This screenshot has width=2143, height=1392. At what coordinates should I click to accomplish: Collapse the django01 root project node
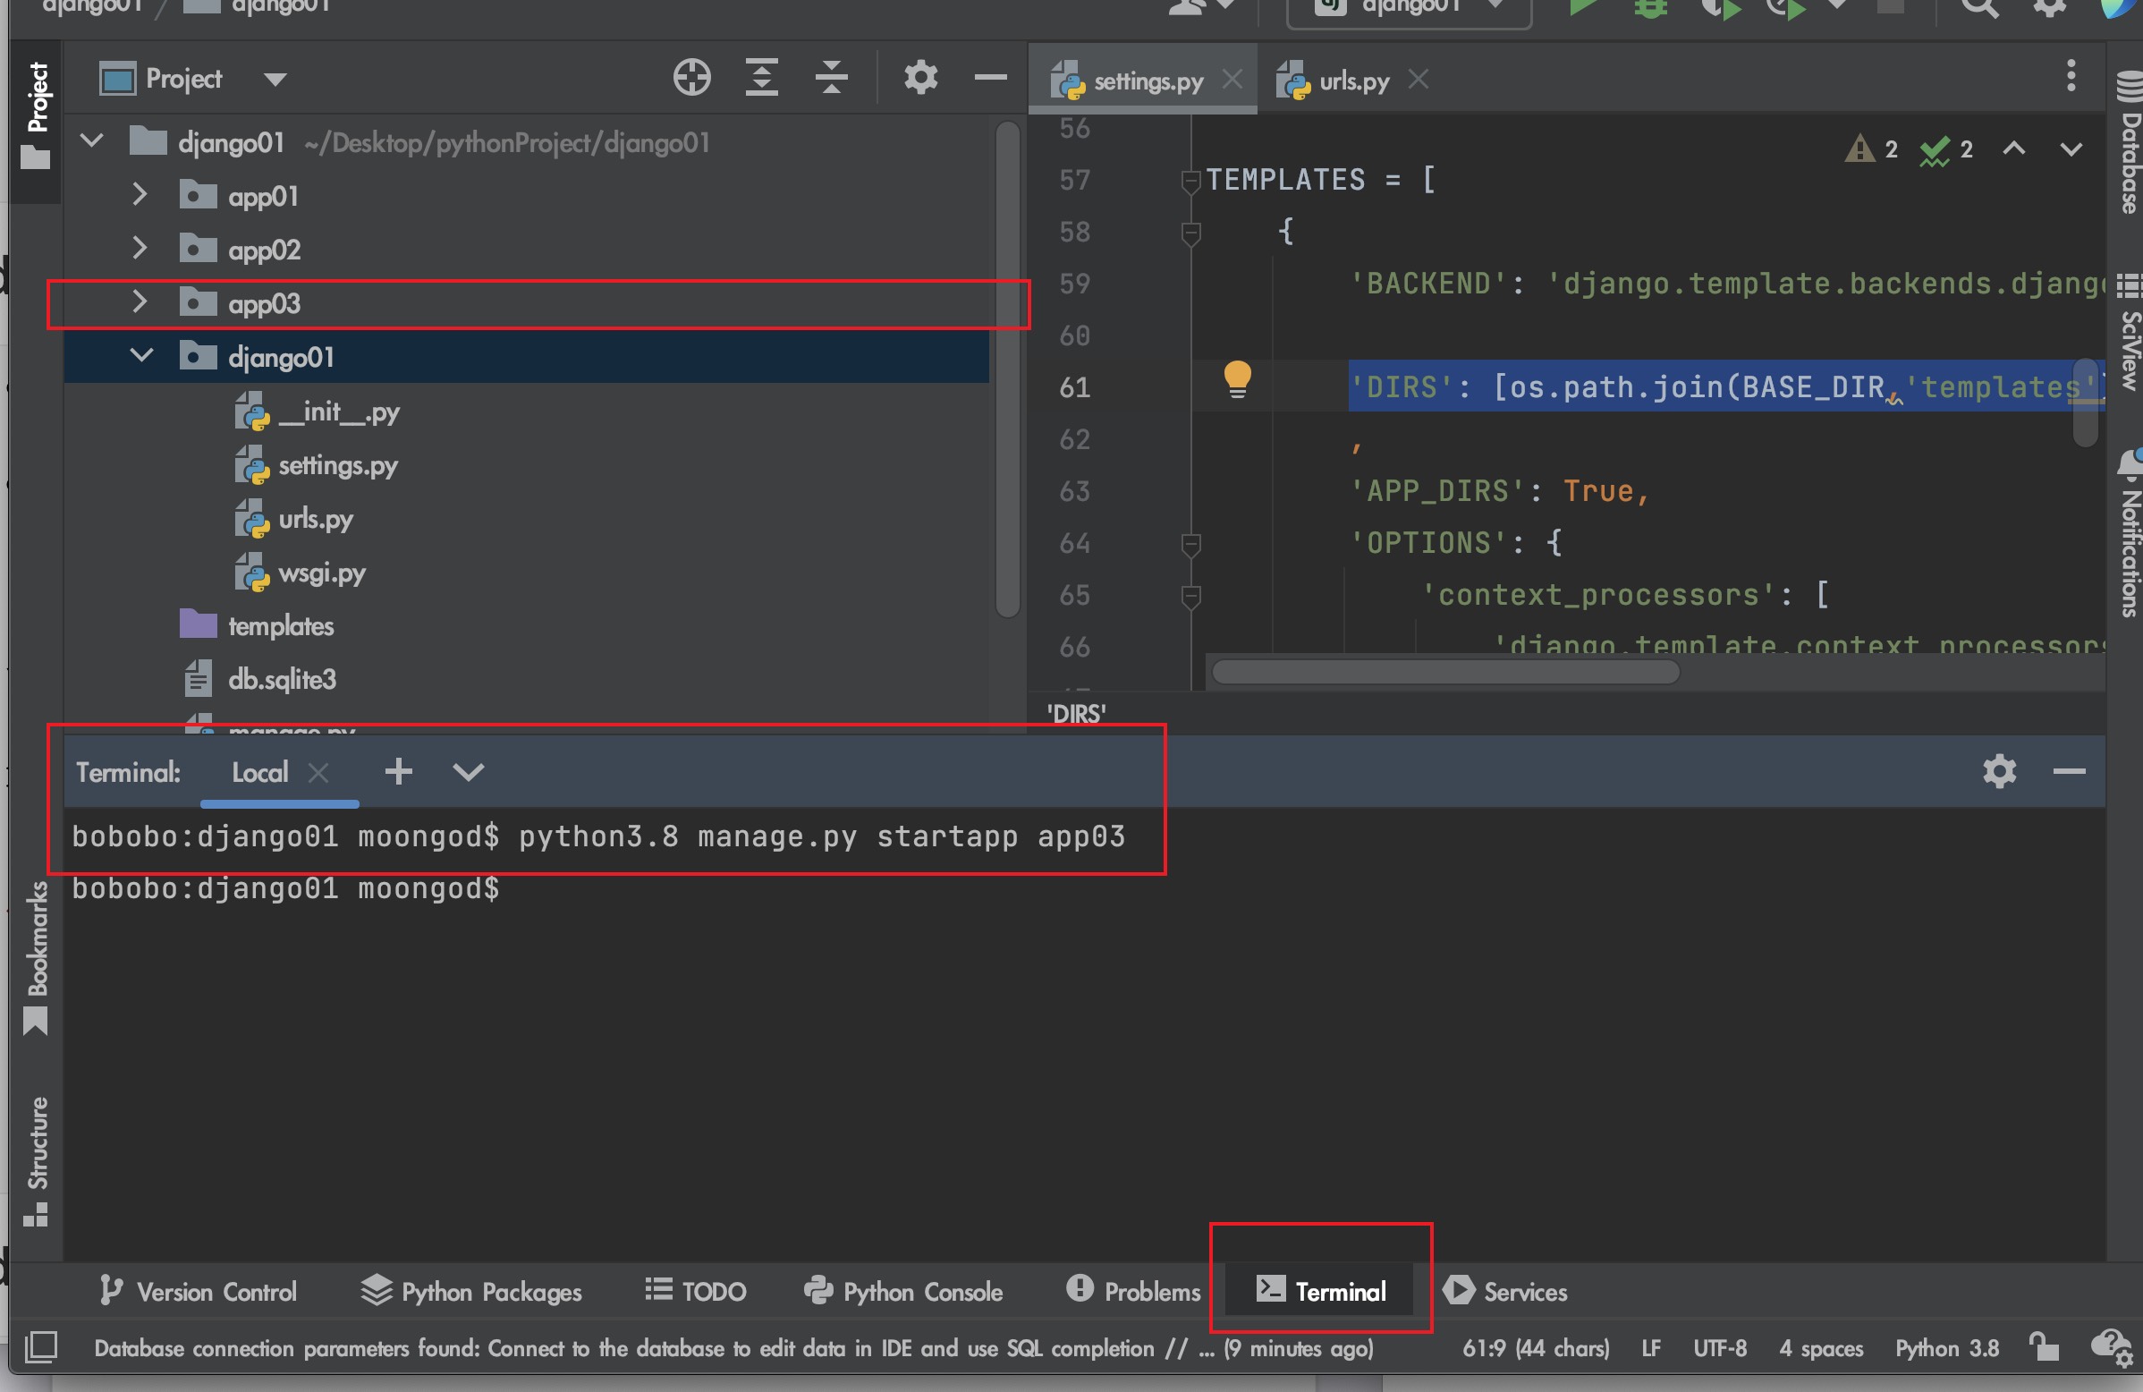point(92,141)
